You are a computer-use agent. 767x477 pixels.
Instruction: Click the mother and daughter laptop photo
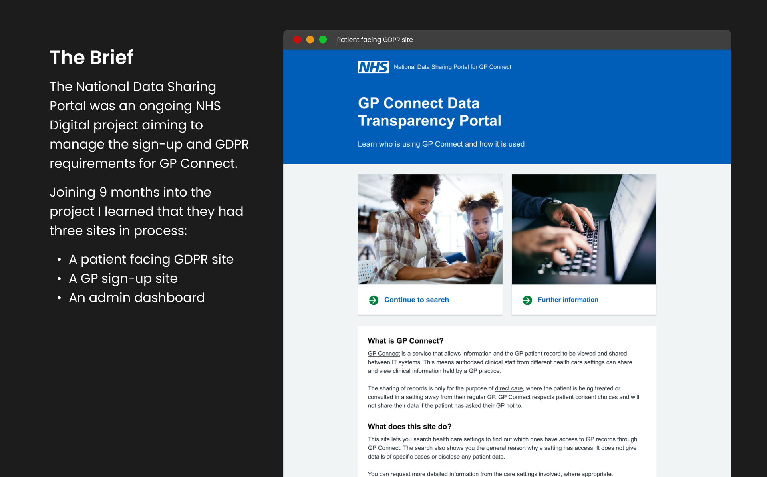point(430,229)
